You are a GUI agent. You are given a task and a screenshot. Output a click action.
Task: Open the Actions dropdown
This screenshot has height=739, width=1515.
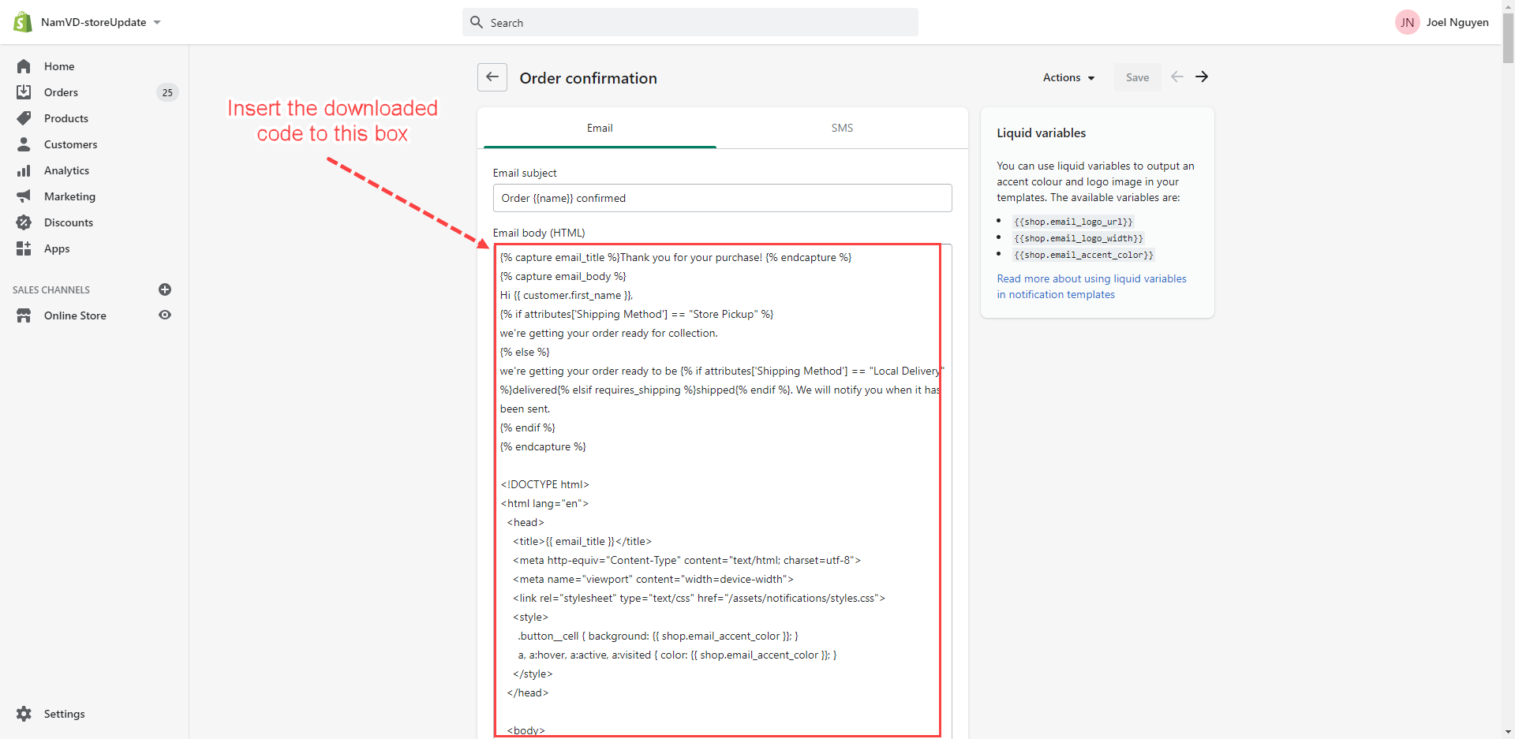click(x=1068, y=77)
